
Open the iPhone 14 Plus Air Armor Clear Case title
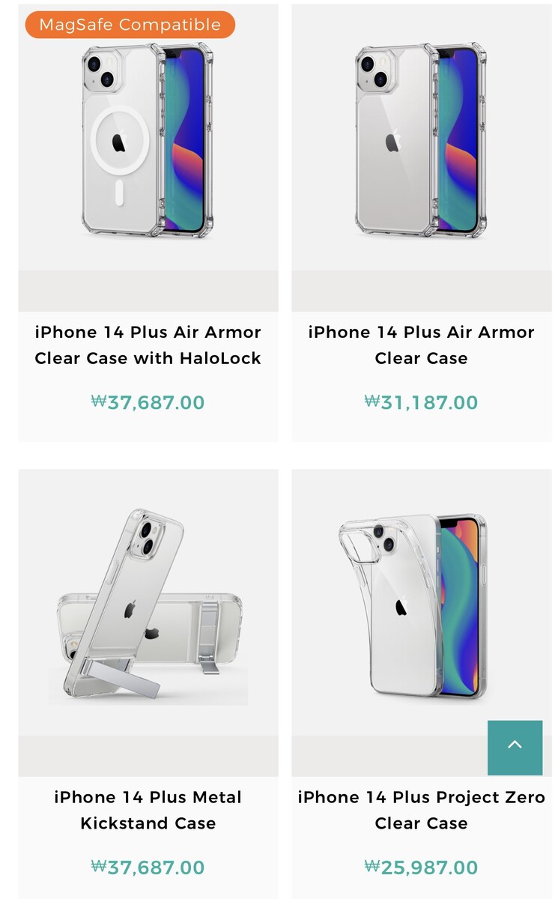click(x=421, y=345)
